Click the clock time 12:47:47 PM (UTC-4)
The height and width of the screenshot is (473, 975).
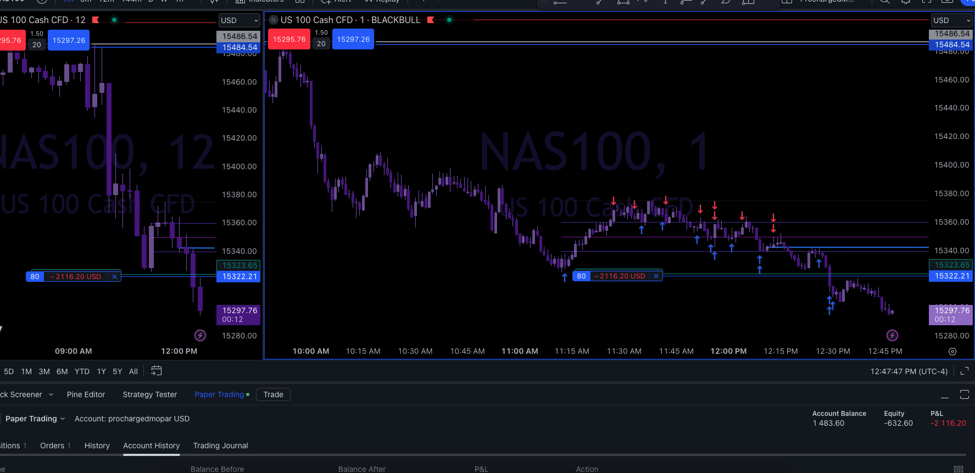tap(909, 371)
